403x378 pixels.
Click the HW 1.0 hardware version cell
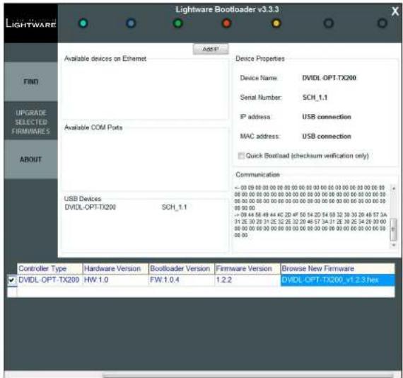pos(116,280)
